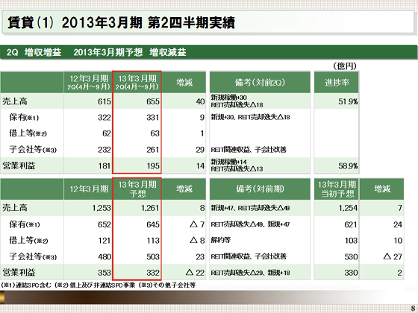Select the value 331
418x313 pixels.
coord(153,118)
